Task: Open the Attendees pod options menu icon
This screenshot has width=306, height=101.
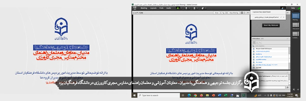Action: coord(288,38)
